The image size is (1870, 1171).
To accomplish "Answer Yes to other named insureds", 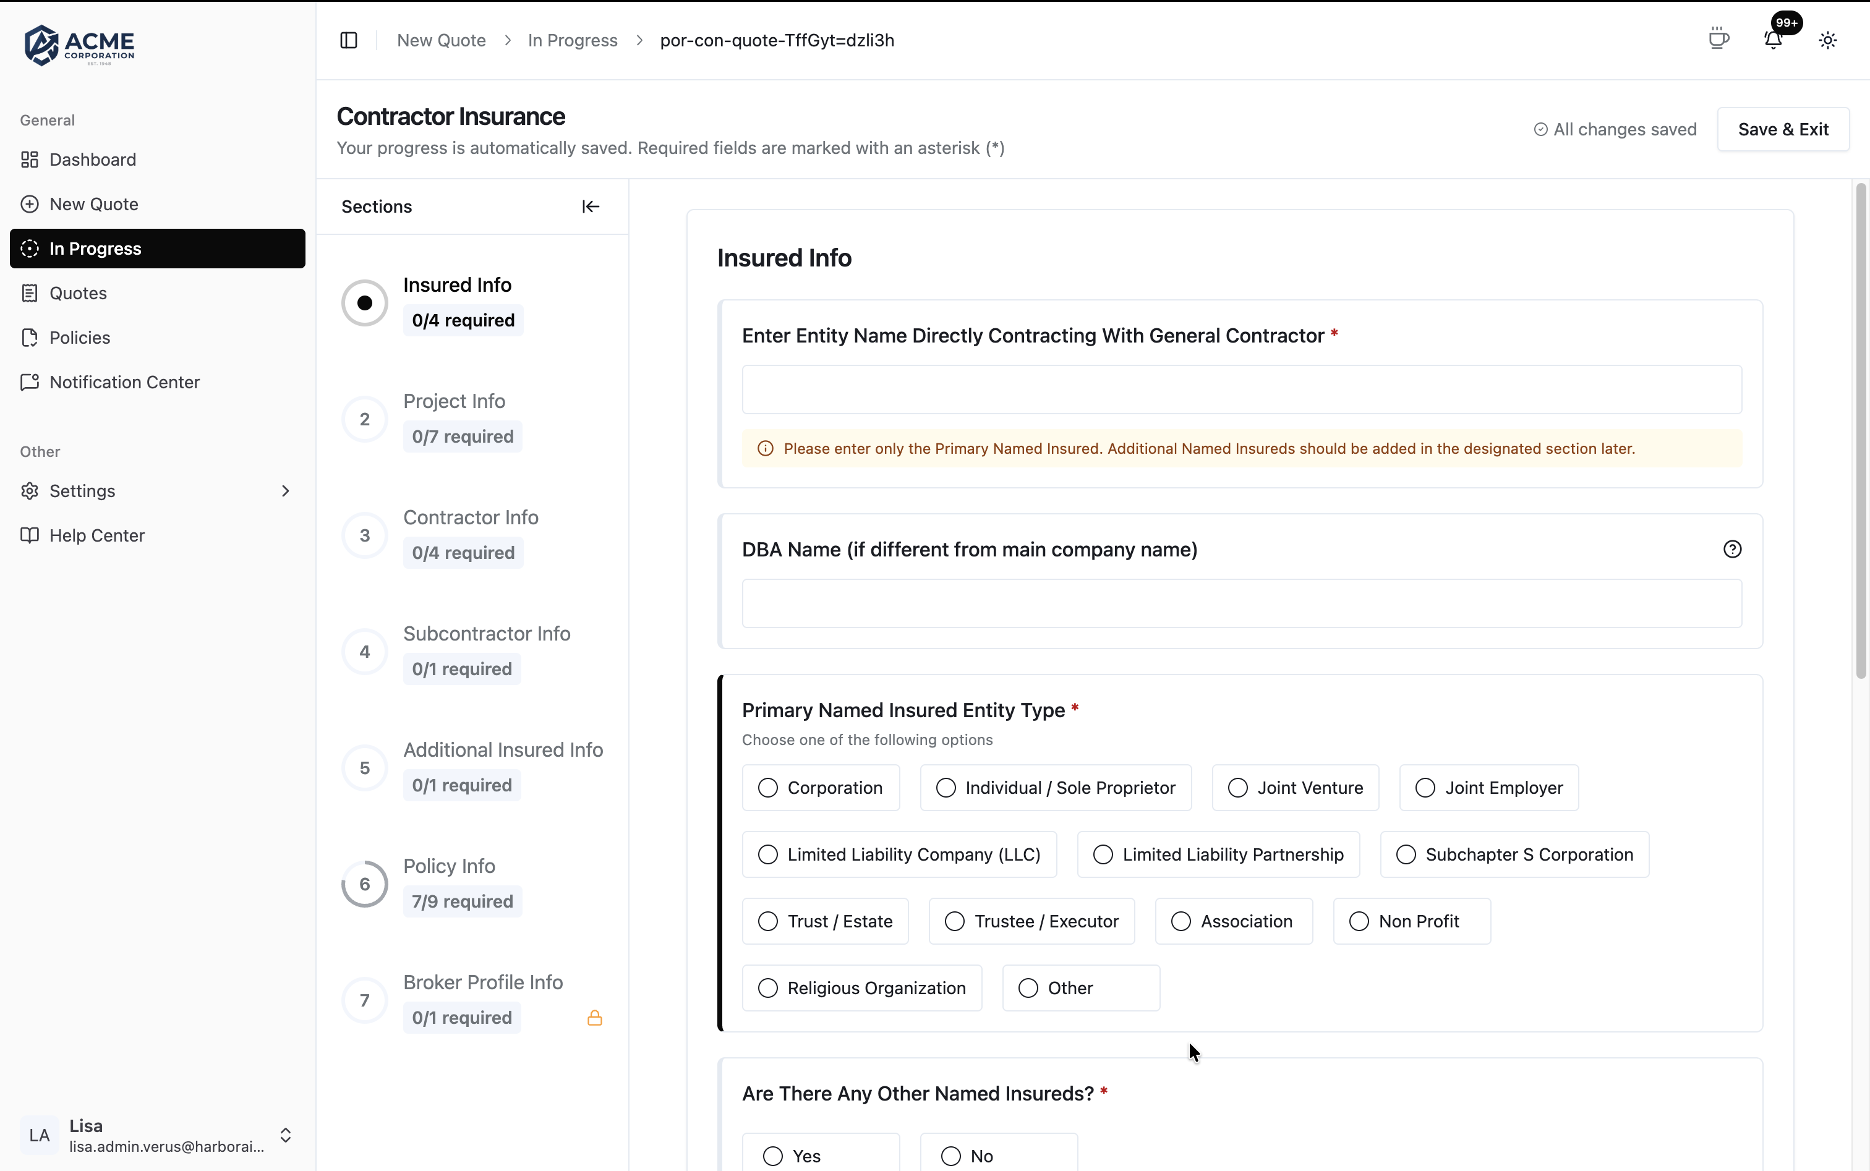I will coord(821,1154).
